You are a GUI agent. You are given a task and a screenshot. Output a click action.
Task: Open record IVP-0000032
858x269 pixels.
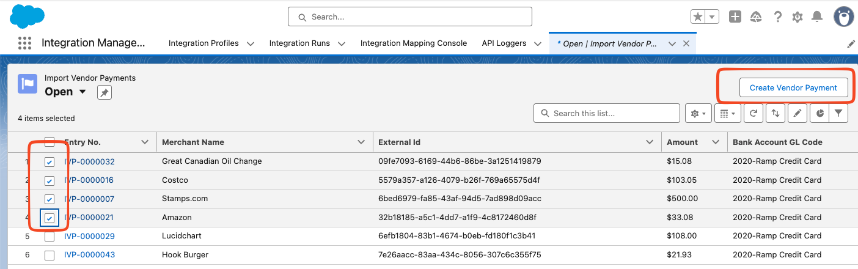[89, 161]
